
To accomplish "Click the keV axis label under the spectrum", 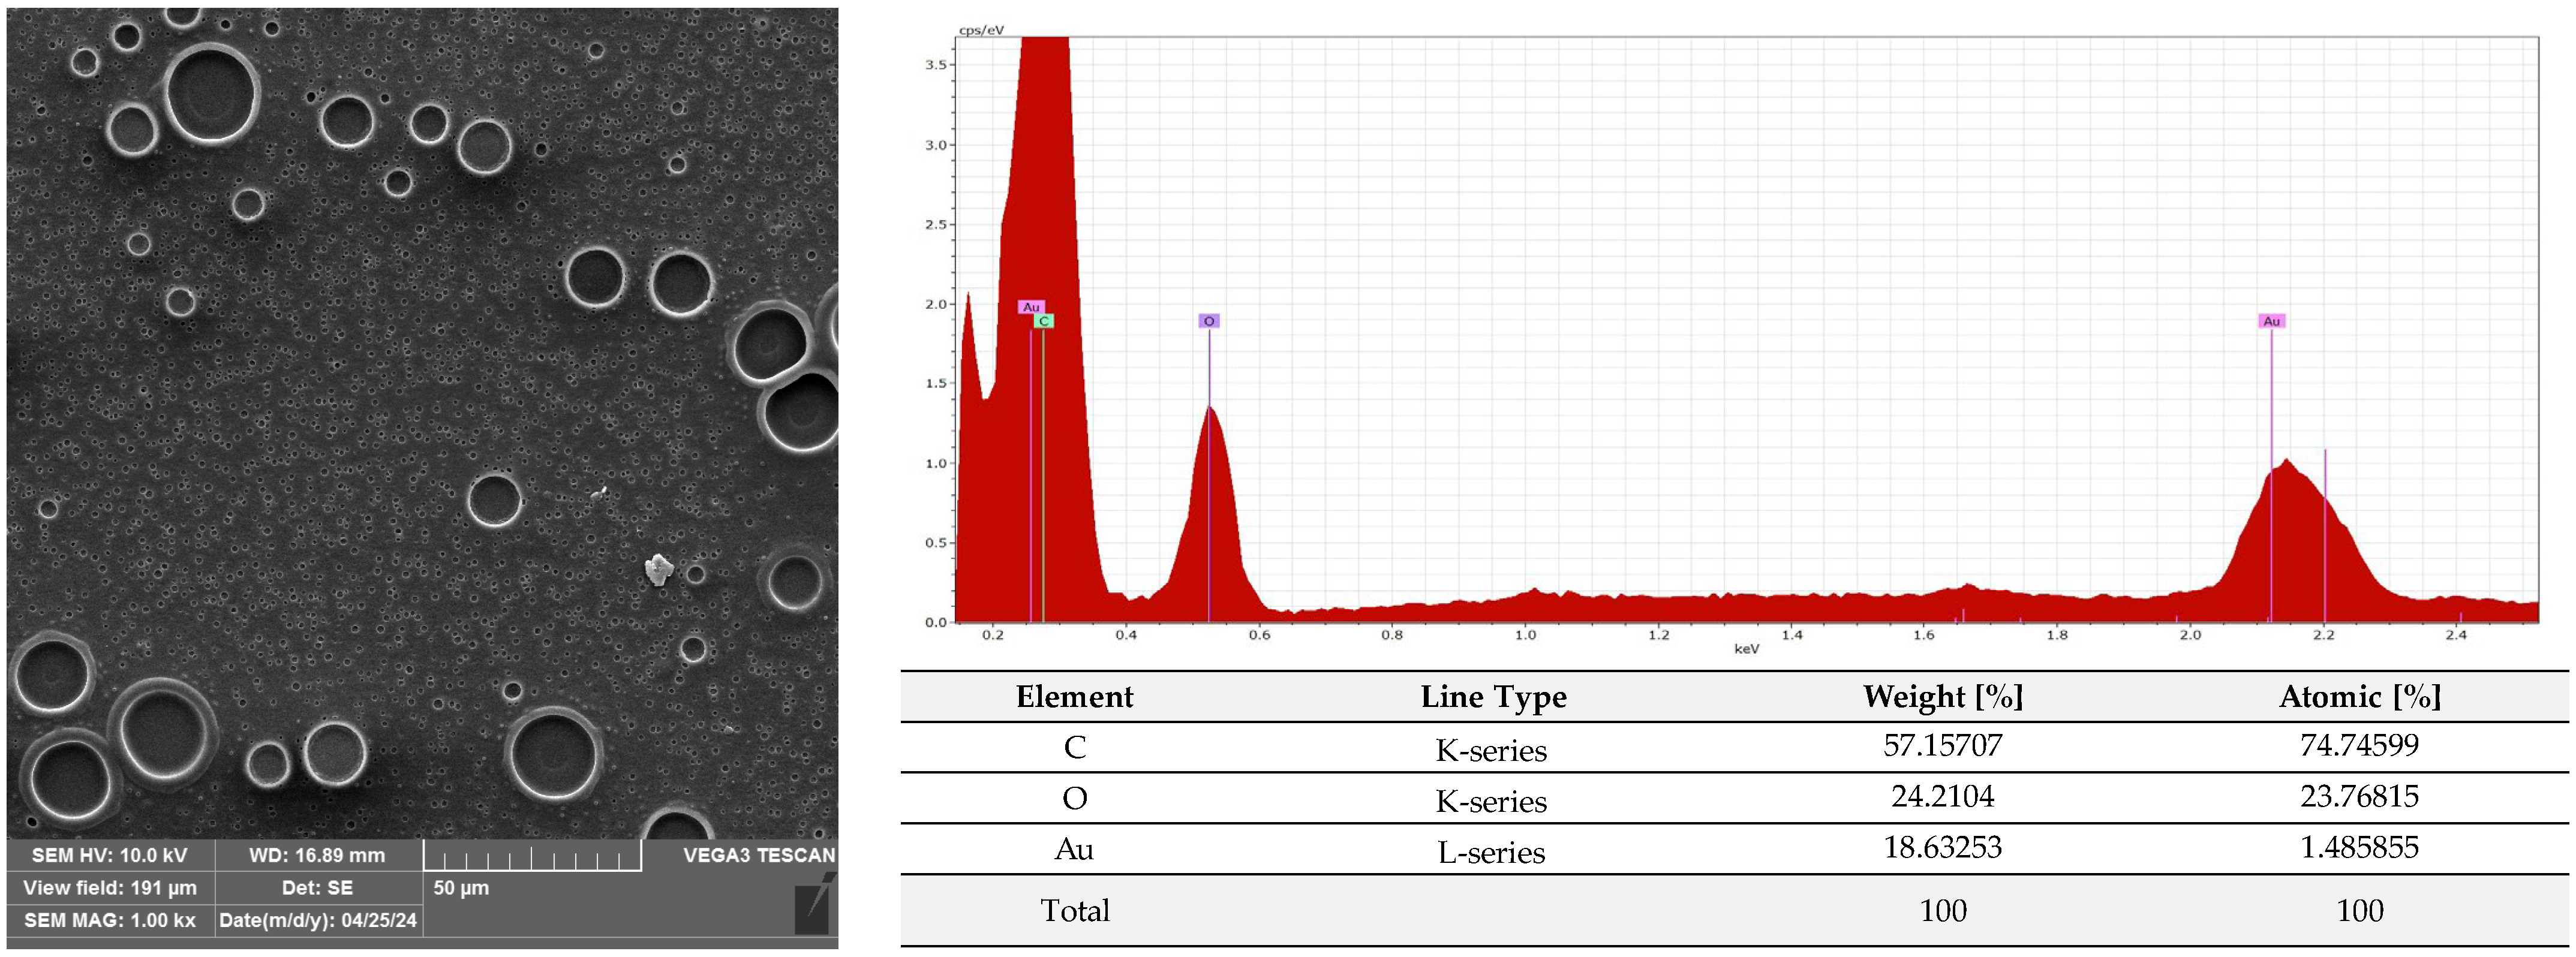I will click(x=1746, y=649).
